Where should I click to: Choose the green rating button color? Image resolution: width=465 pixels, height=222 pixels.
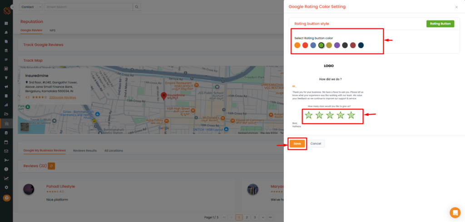(x=321, y=45)
